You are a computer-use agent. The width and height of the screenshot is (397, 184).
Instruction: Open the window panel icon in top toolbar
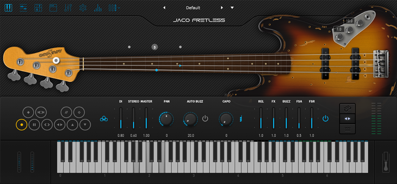click(x=53, y=8)
